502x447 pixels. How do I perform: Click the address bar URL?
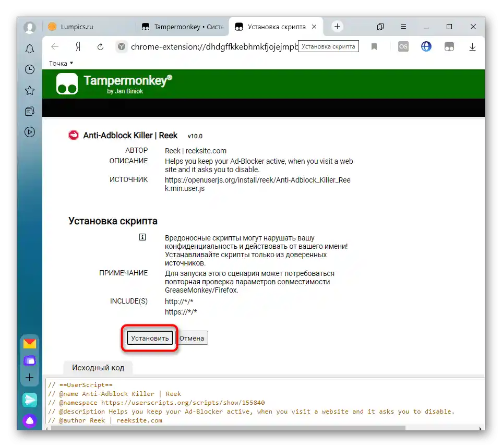(x=214, y=47)
